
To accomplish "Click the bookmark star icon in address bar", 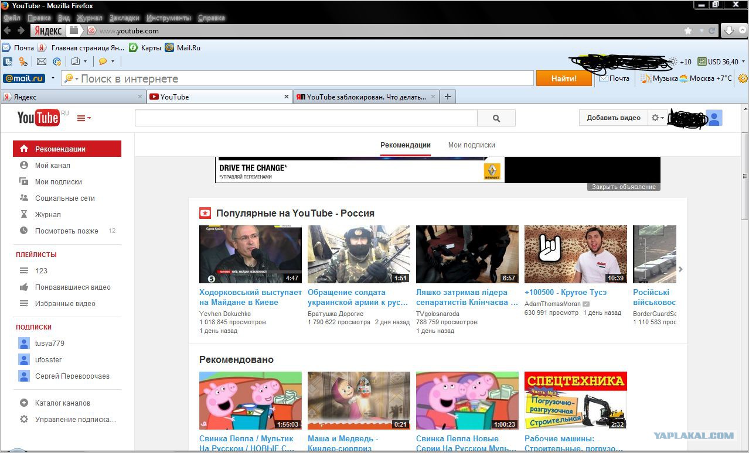I will coord(688,31).
